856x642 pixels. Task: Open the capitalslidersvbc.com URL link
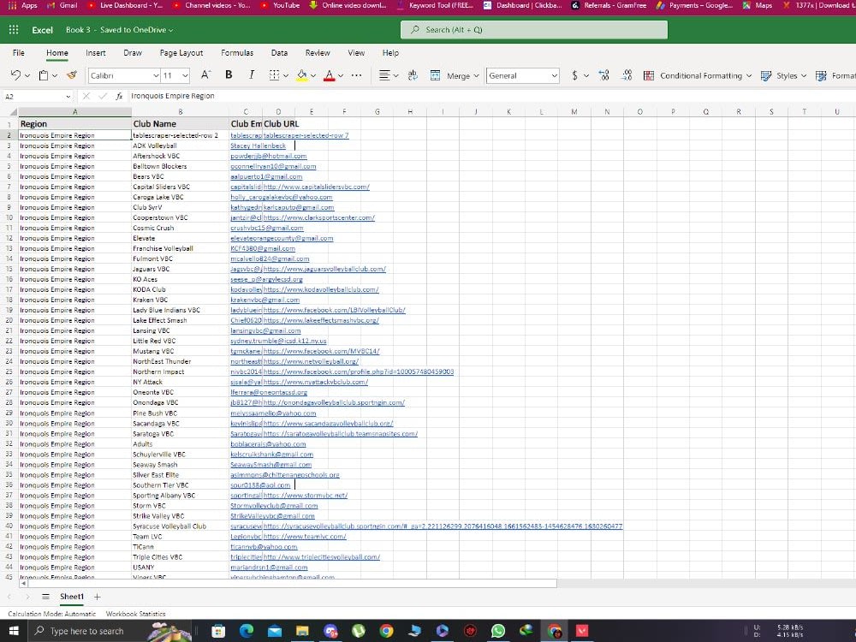point(316,187)
